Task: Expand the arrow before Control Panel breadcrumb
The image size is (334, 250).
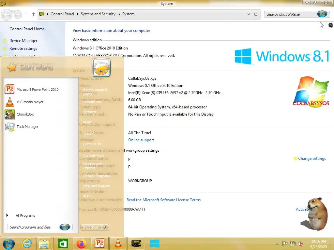Action: 47,14
